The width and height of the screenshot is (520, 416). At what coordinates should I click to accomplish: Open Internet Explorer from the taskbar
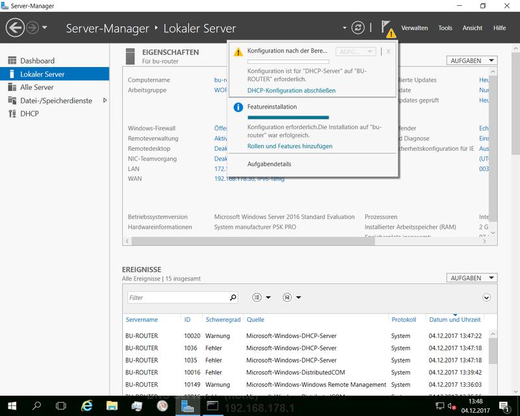click(86, 406)
